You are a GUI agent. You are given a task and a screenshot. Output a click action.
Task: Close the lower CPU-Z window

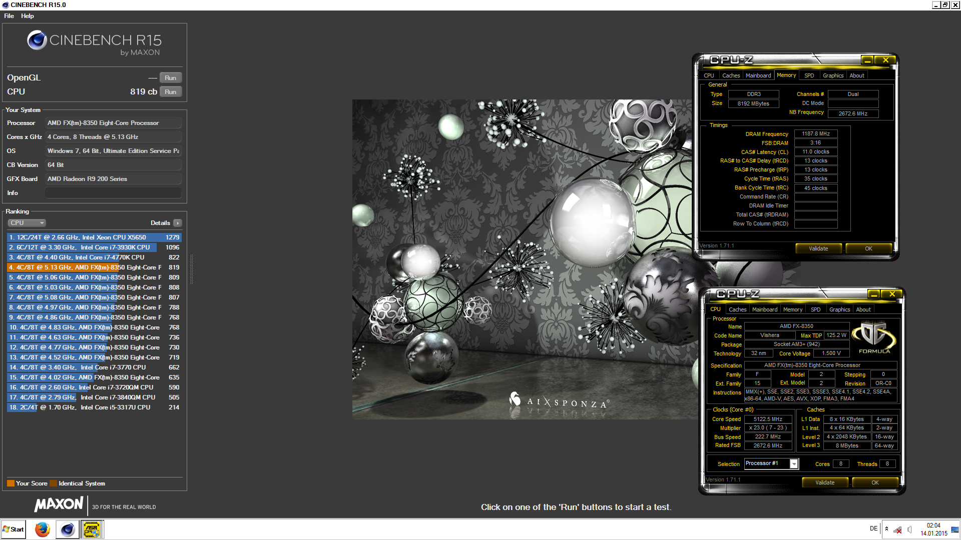pos(892,294)
